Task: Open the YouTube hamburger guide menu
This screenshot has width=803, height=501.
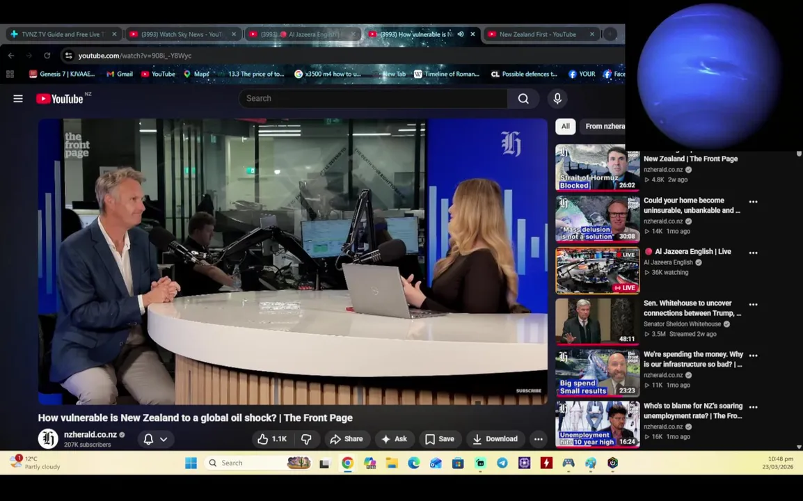Action: [x=18, y=98]
